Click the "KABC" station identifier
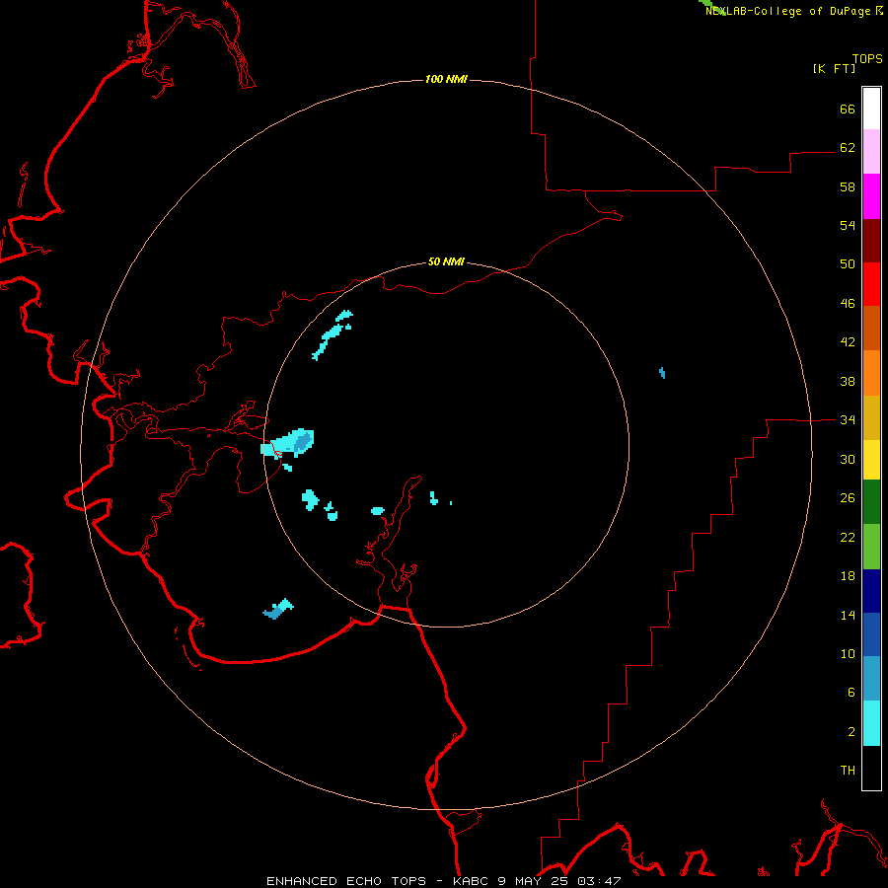Screen dimensions: 888x888 click(x=472, y=881)
